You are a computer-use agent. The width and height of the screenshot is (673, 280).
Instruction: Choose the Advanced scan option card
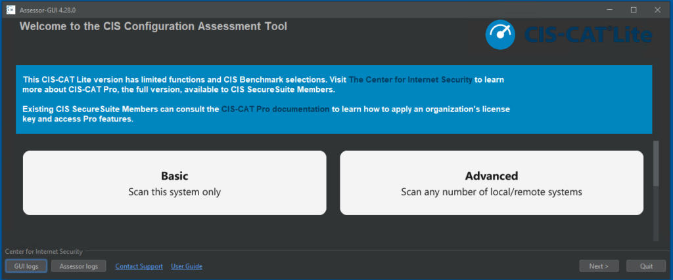click(x=492, y=183)
